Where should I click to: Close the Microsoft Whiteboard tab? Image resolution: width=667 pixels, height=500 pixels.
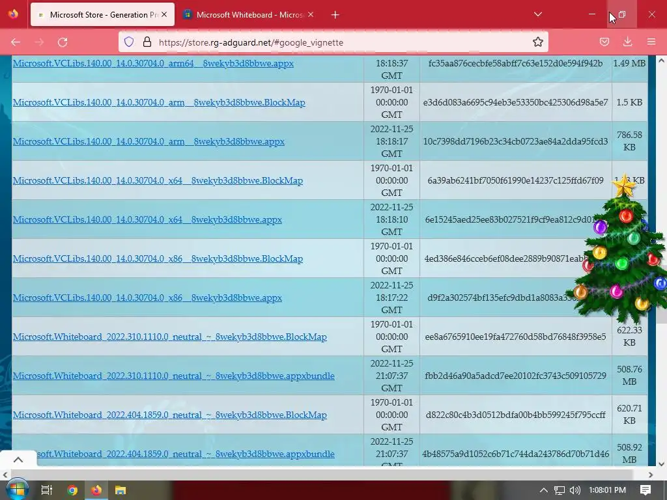point(311,14)
